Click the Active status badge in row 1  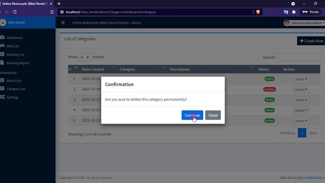tap(270, 79)
